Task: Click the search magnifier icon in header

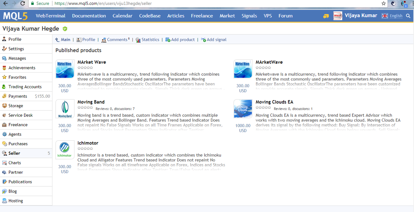Action: (x=408, y=16)
